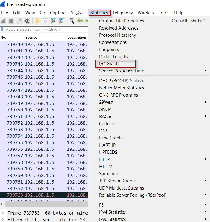Click the display filter bookmark icon
Viewport: 210px width, 222px height.
coord(2,30)
